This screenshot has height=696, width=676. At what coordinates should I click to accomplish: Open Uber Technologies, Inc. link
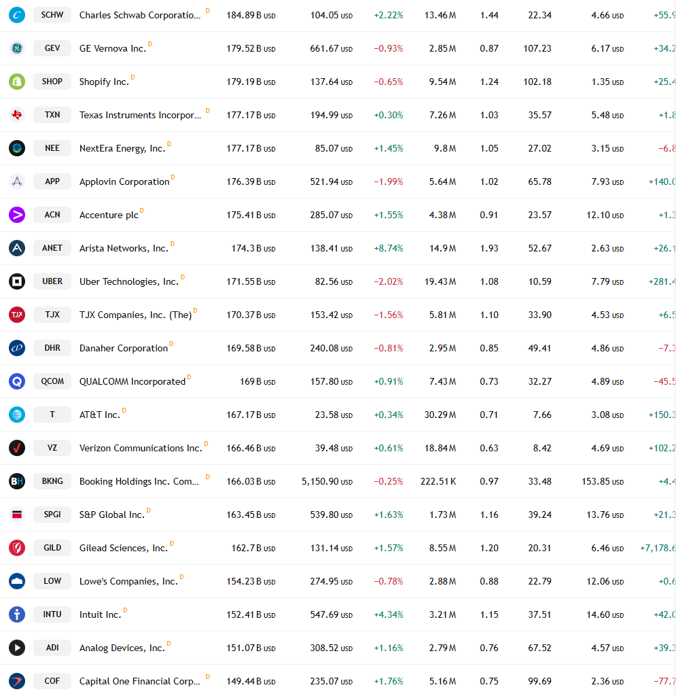tap(129, 281)
